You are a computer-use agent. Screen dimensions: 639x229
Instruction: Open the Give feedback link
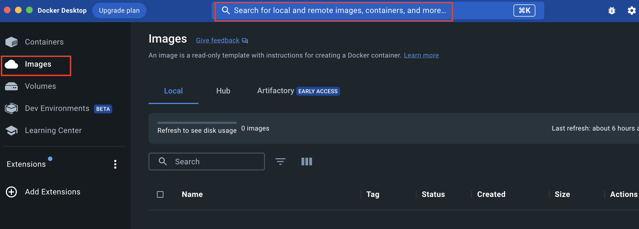tap(218, 40)
